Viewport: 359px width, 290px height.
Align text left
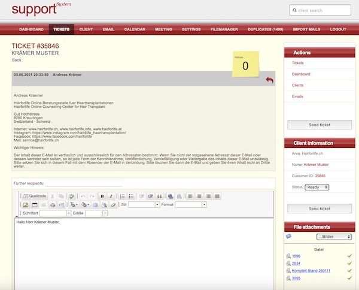pos(190,196)
